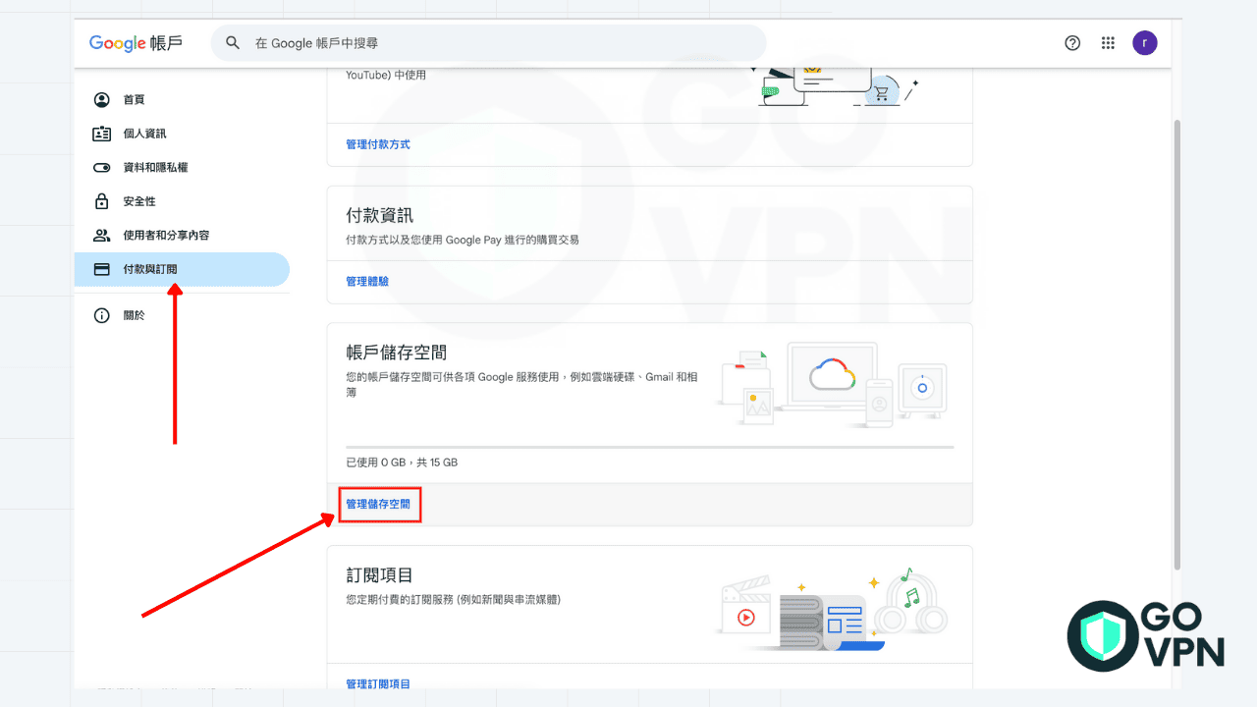The image size is (1257, 707).
Task: Click the Google 帳戶 logo
Action: click(137, 42)
